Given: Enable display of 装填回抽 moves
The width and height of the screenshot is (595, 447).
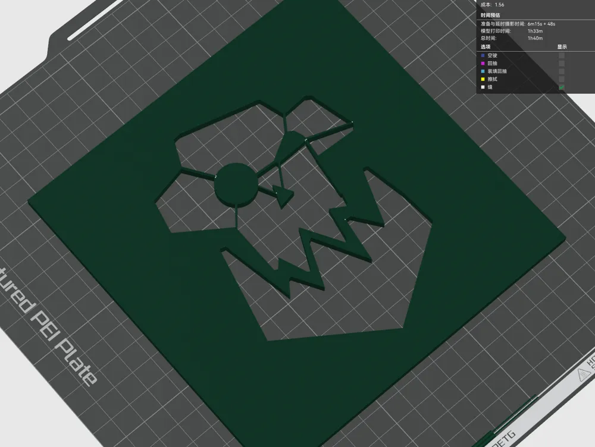Looking at the screenshot, I should [x=562, y=71].
